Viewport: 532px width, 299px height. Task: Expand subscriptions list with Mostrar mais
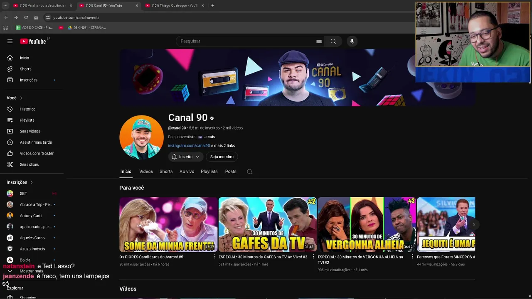[x=32, y=271]
